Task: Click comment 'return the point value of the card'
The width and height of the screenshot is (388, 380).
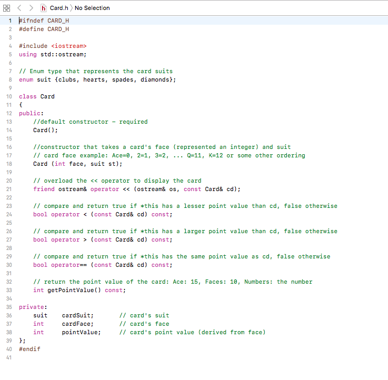Action: pyautogui.click(x=173, y=282)
